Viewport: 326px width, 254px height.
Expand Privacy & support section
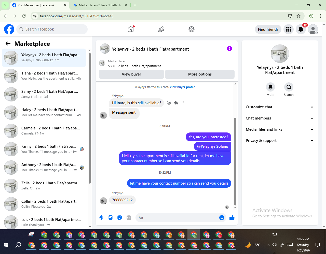click(x=280, y=141)
